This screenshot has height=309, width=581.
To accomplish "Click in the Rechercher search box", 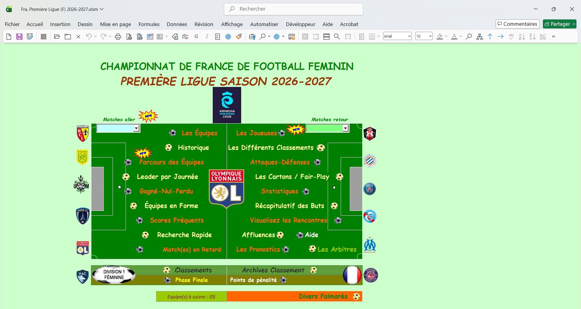I will click(294, 9).
